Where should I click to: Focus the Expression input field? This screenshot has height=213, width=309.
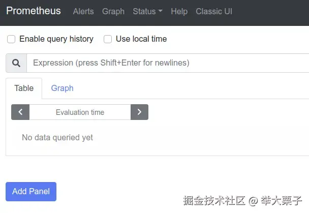168,63
